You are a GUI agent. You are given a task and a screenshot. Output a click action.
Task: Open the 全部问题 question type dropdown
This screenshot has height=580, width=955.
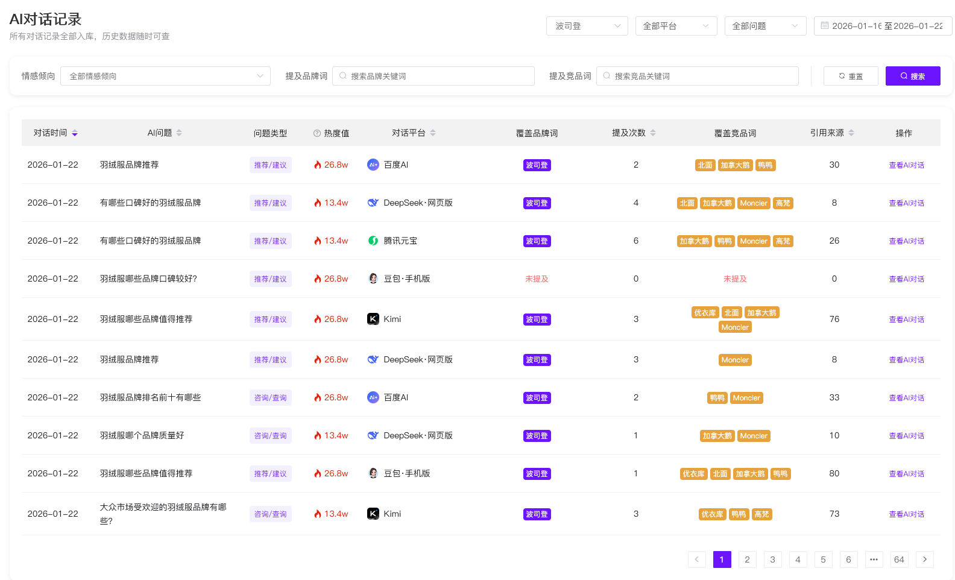[765, 26]
